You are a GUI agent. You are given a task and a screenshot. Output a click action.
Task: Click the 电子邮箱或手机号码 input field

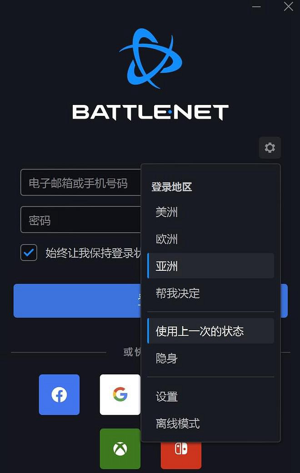[80, 182]
